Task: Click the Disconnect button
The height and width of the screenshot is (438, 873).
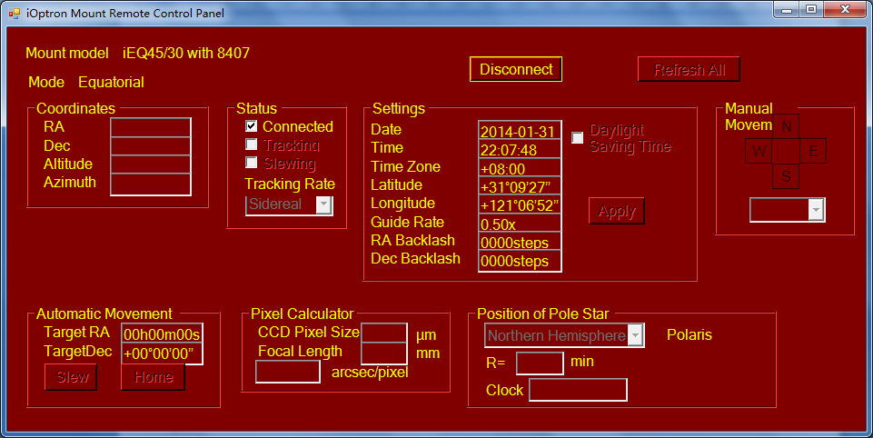Action: 516,69
